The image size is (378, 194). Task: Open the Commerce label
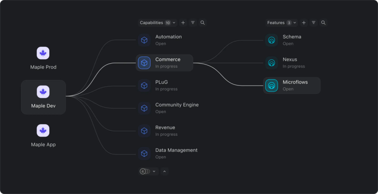tap(168, 59)
